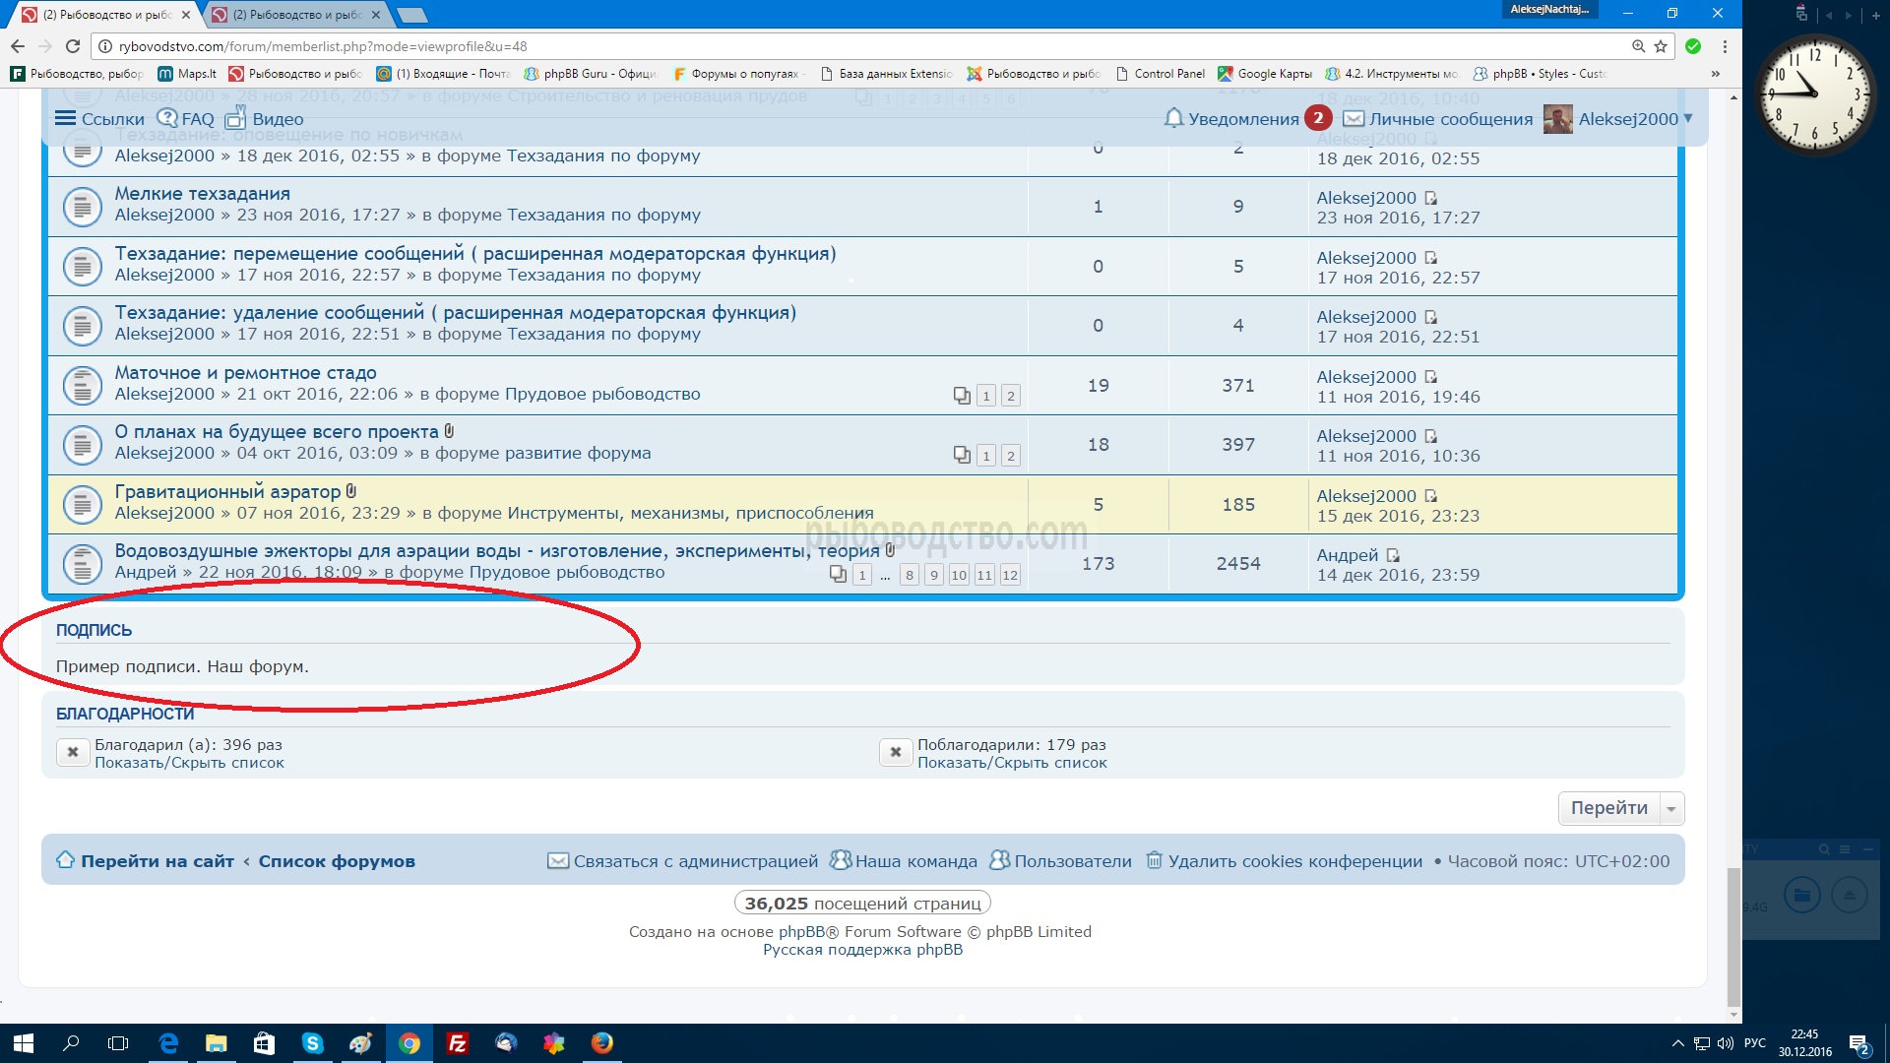1890x1063 pixels.
Task: Click the Video icon in the navbar
Action: point(235,118)
